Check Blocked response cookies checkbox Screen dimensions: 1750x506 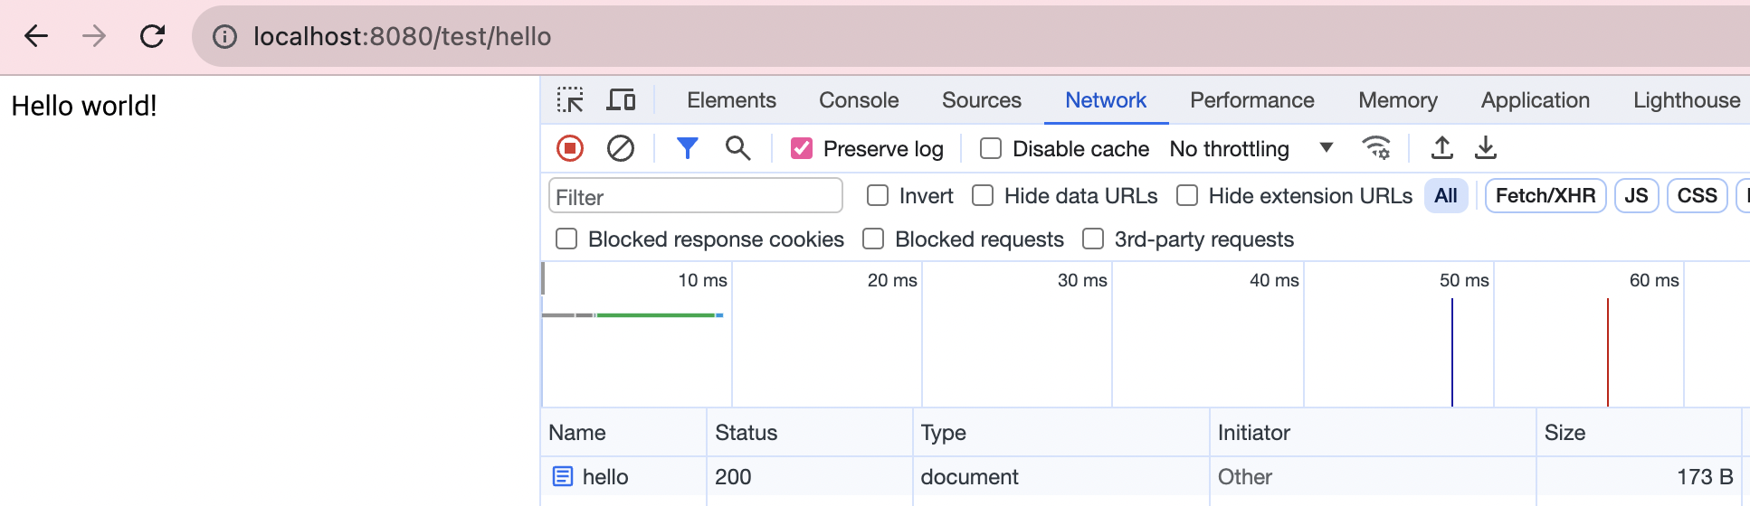566,239
